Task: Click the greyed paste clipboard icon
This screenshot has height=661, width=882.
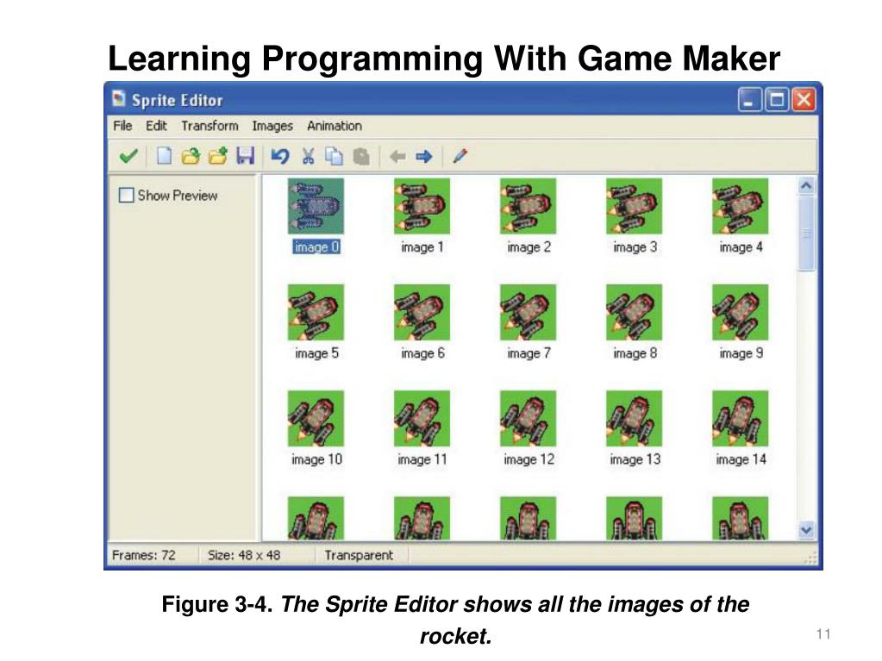Action: point(361,156)
